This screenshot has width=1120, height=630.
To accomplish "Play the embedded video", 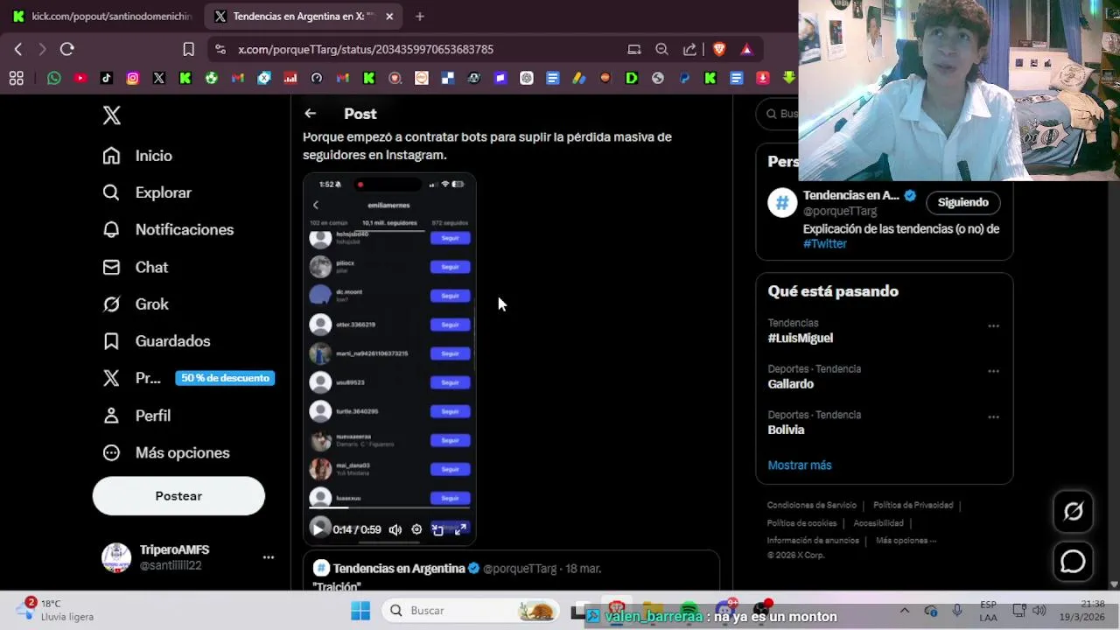I will pos(318,528).
